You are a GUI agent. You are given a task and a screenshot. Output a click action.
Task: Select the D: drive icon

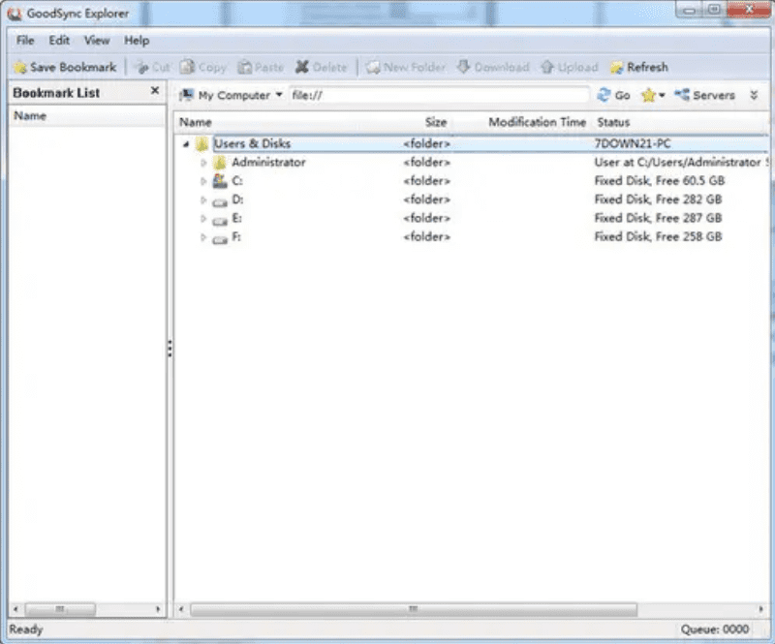click(x=220, y=200)
